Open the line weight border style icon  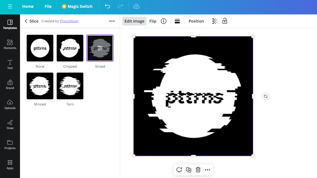click(x=177, y=21)
